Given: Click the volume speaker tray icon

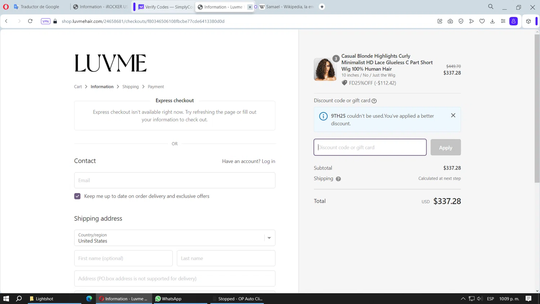Looking at the screenshot, I should (480, 299).
